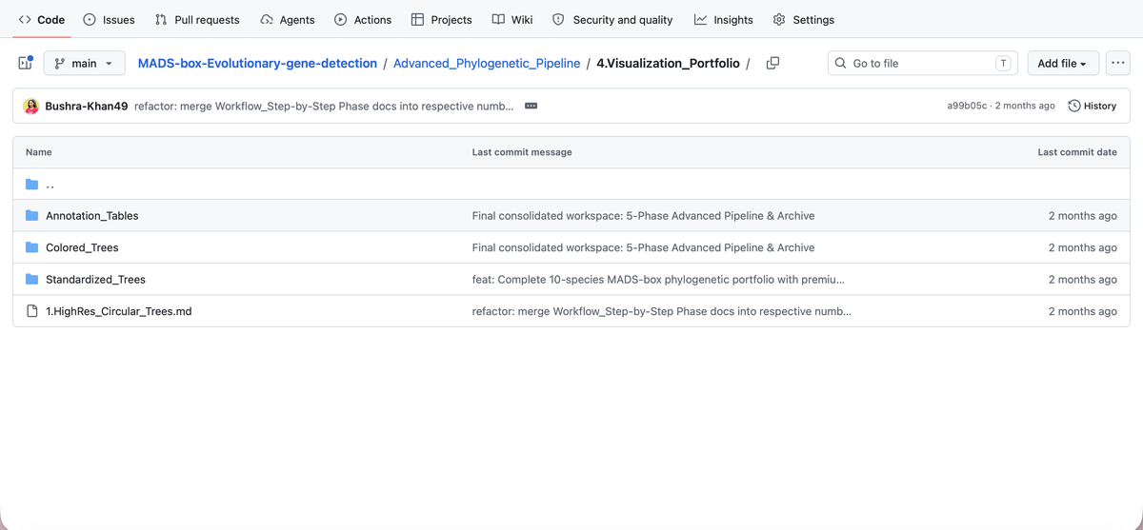Open Bushra-Khan49 user profile link
The image size is (1143, 530).
coord(87,106)
